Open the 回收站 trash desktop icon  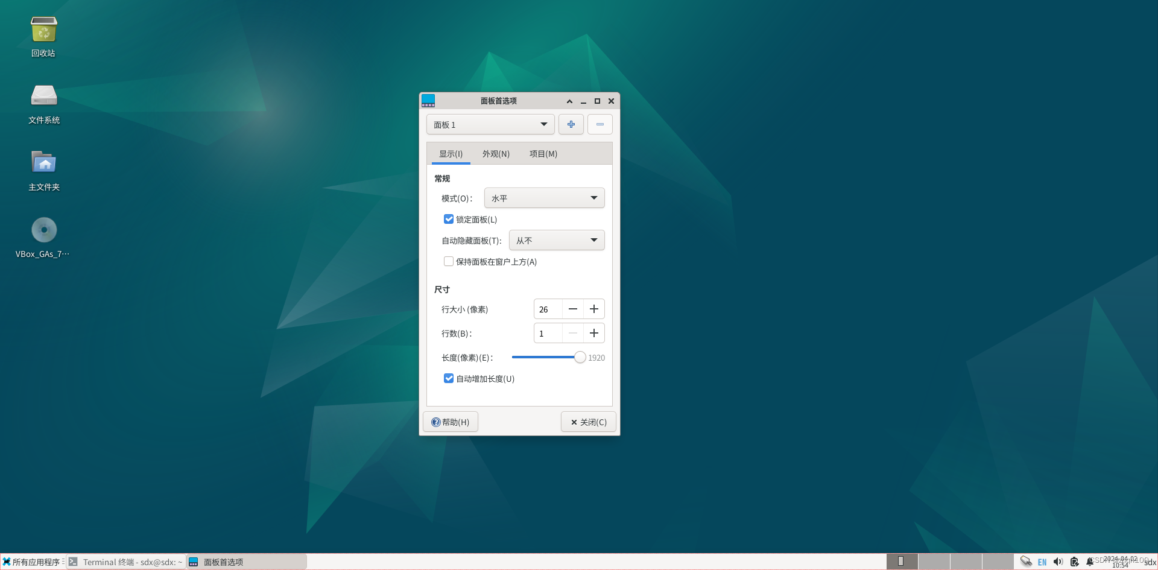[43, 36]
